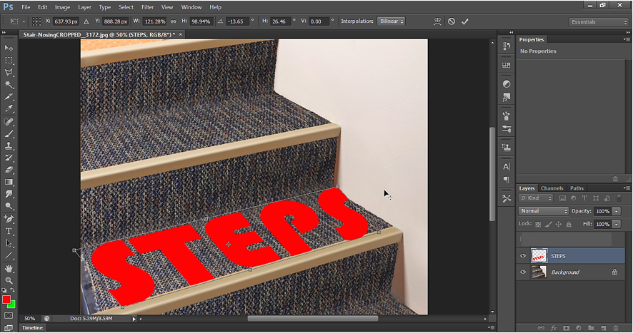Toggle type layer filter
Viewport: 633px width, 333px height.
(584, 198)
